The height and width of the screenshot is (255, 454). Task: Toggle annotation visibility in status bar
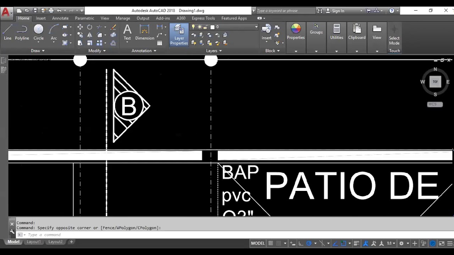pyautogui.click(x=366, y=243)
